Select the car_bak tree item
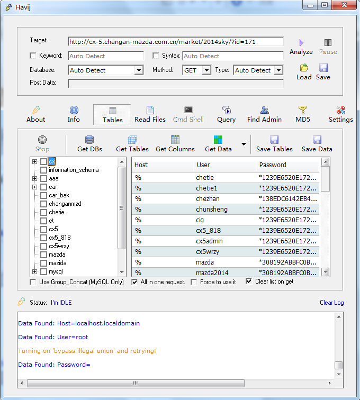This screenshot has width=360, height=400. (x=59, y=195)
